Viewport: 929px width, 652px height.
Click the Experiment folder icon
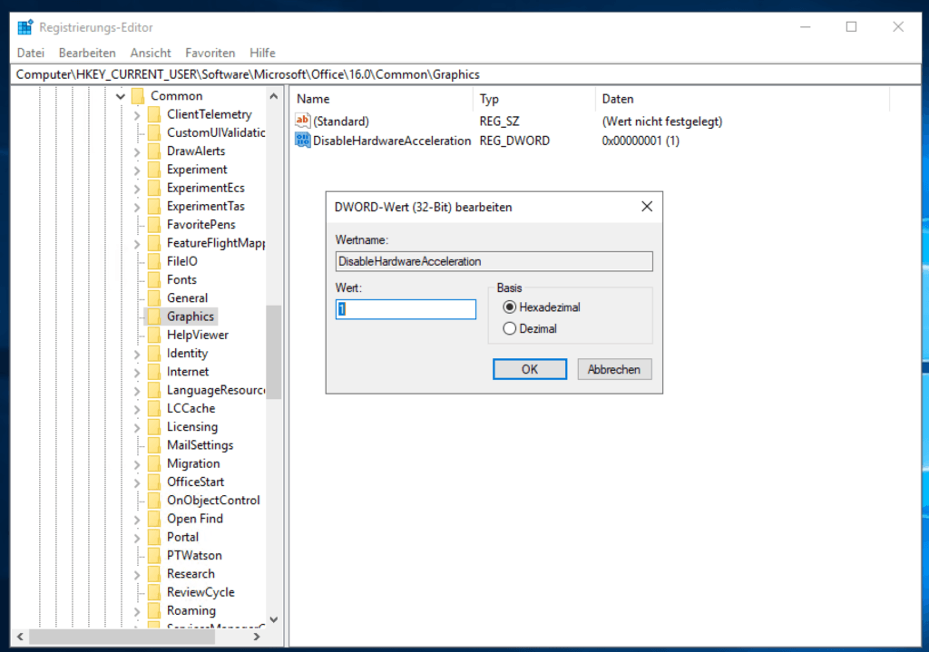tap(154, 169)
